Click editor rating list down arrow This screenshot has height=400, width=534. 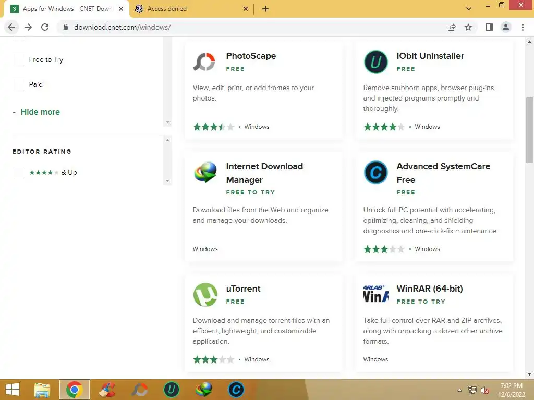(167, 181)
